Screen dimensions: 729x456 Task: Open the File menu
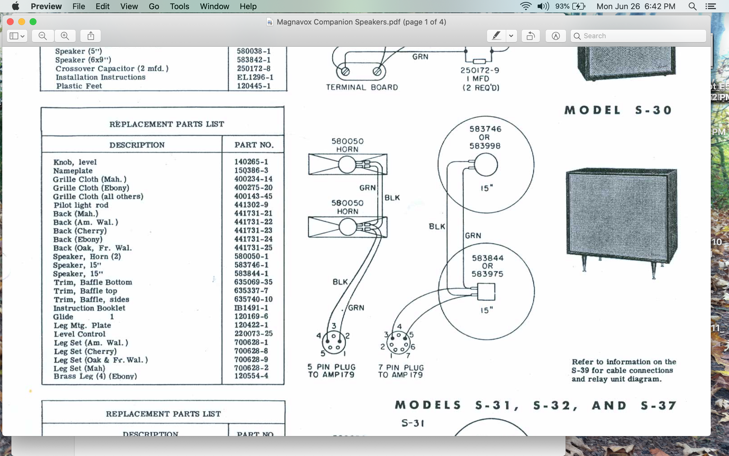(79, 6)
